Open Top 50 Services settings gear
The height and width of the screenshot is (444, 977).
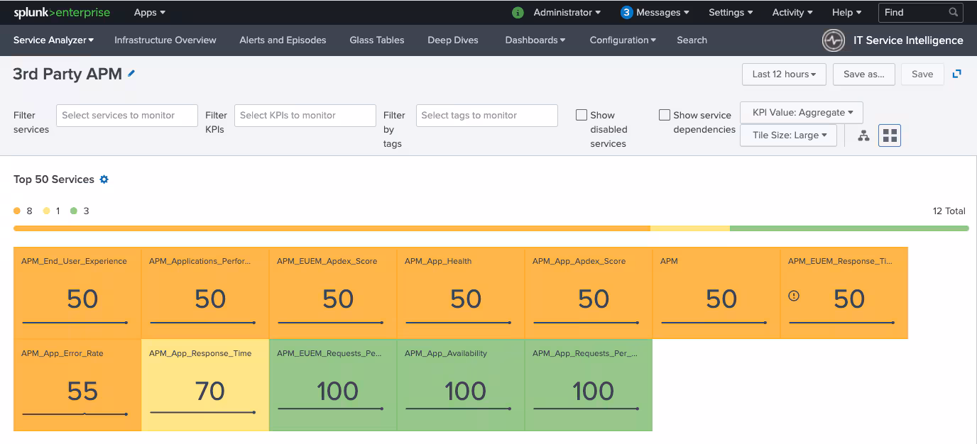(104, 179)
